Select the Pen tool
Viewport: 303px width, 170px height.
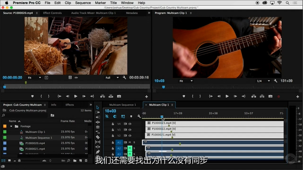pos(98,152)
